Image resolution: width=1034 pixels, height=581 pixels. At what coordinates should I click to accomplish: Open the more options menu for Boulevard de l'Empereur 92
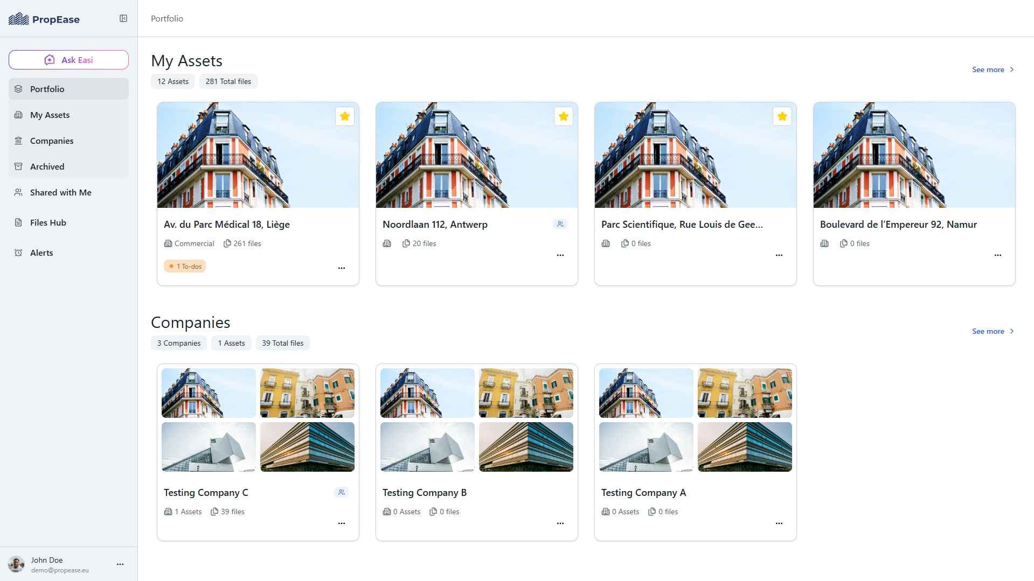click(998, 255)
